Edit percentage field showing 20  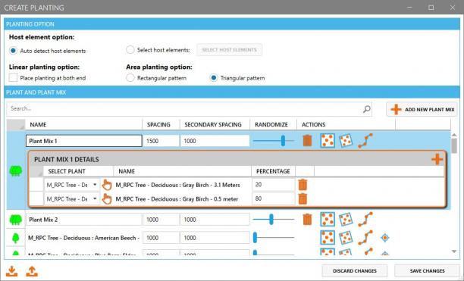[274, 185]
